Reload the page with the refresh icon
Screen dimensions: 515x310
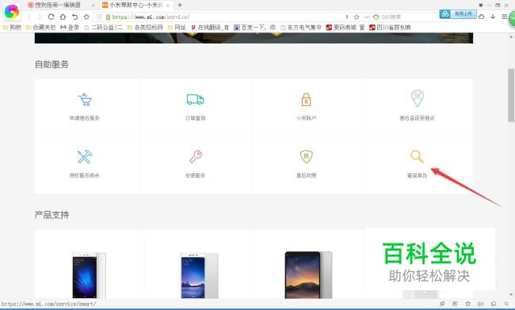[51, 17]
